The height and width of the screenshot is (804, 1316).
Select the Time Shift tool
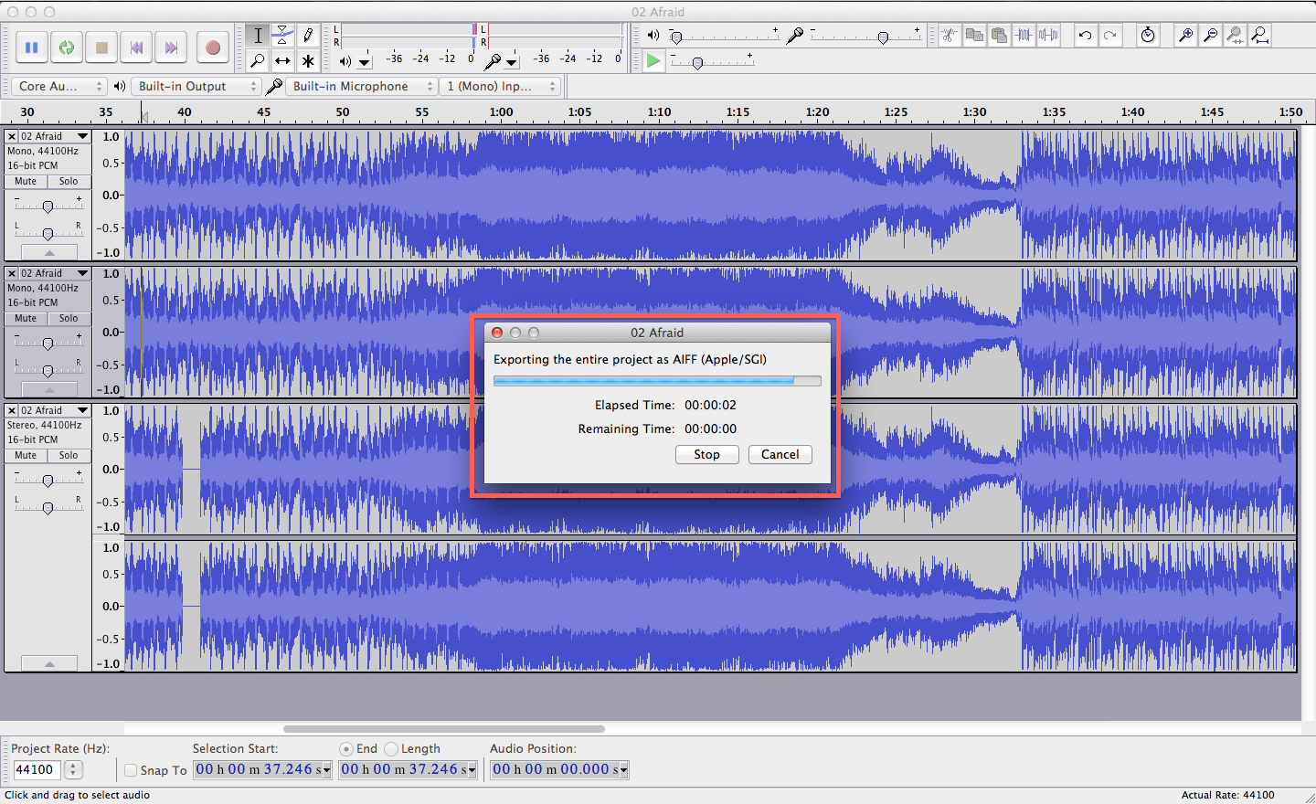[x=283, y=61]
